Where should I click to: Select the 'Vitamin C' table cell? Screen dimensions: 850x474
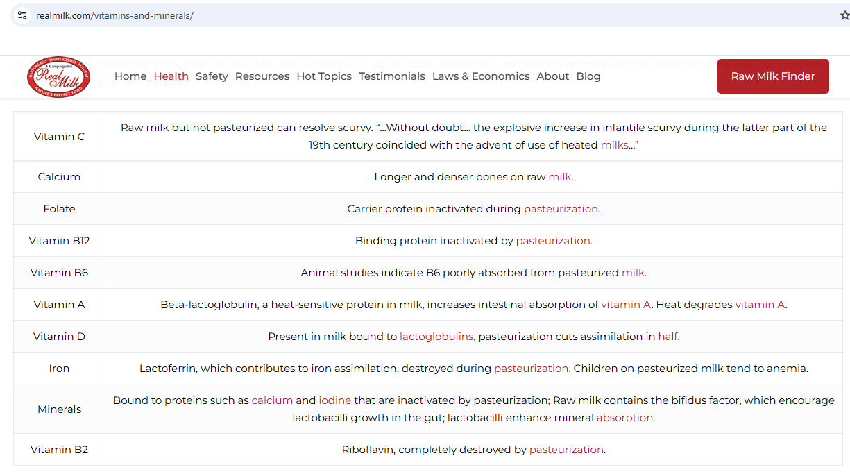59,137
